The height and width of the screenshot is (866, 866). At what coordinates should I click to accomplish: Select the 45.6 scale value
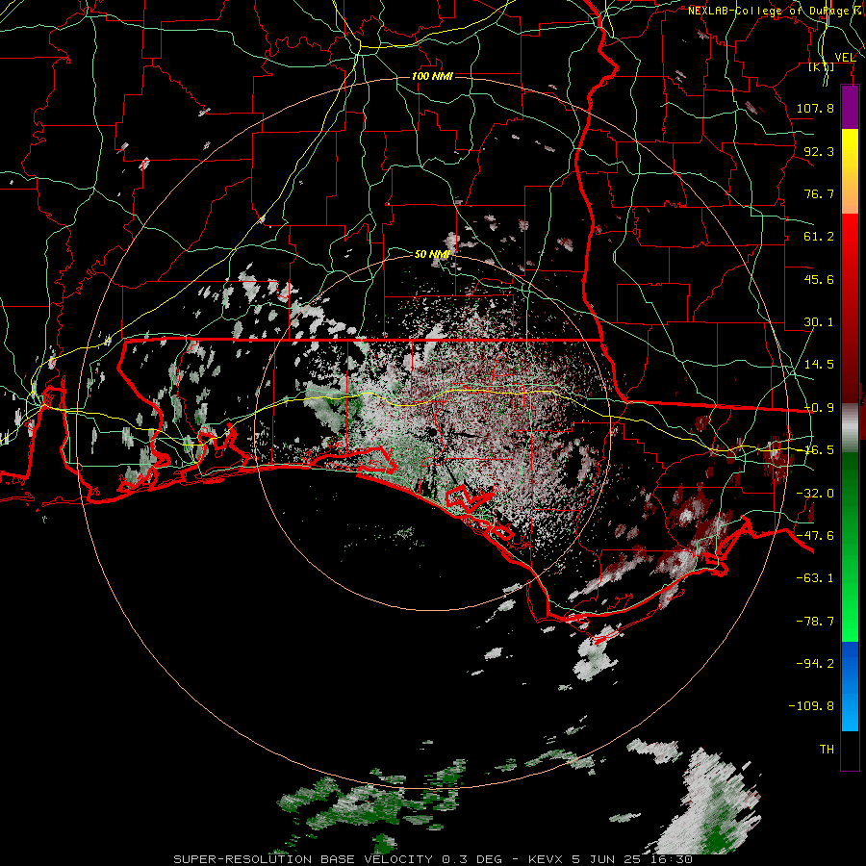819,279
